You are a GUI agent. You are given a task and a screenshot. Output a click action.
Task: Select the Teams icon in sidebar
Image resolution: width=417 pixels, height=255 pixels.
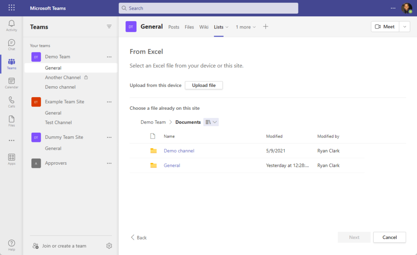click(x=11, y=64)
